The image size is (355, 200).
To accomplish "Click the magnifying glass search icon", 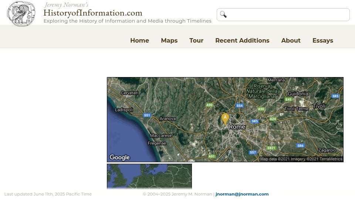I will [223, 14].
